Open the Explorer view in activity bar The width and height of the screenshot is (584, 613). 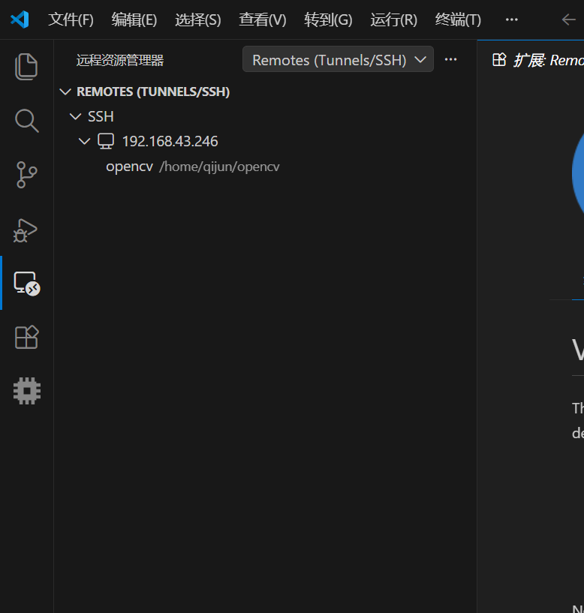[26, 67]
